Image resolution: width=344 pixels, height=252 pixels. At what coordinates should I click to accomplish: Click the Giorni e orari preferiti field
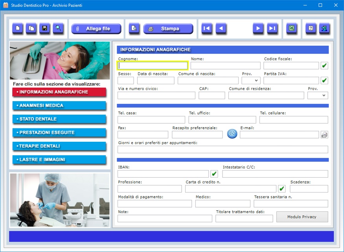click(x=223, y=149)
